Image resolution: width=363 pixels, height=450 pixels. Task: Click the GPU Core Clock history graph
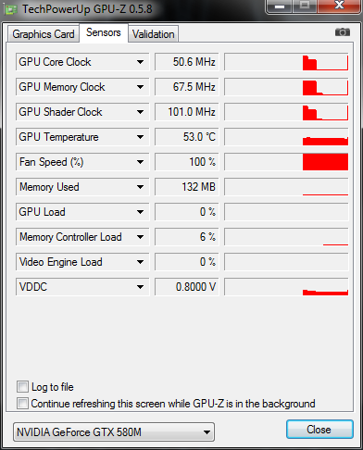click(286, 62)
